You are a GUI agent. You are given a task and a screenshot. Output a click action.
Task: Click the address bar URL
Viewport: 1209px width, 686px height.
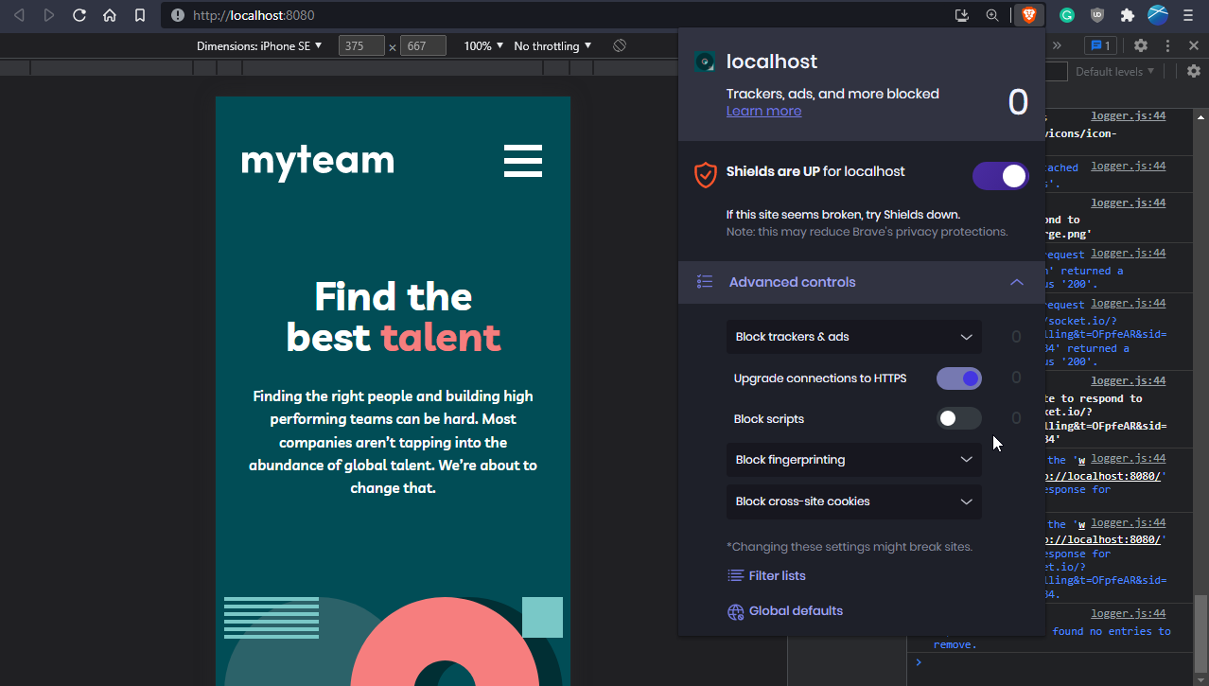[x=254, y=15]
